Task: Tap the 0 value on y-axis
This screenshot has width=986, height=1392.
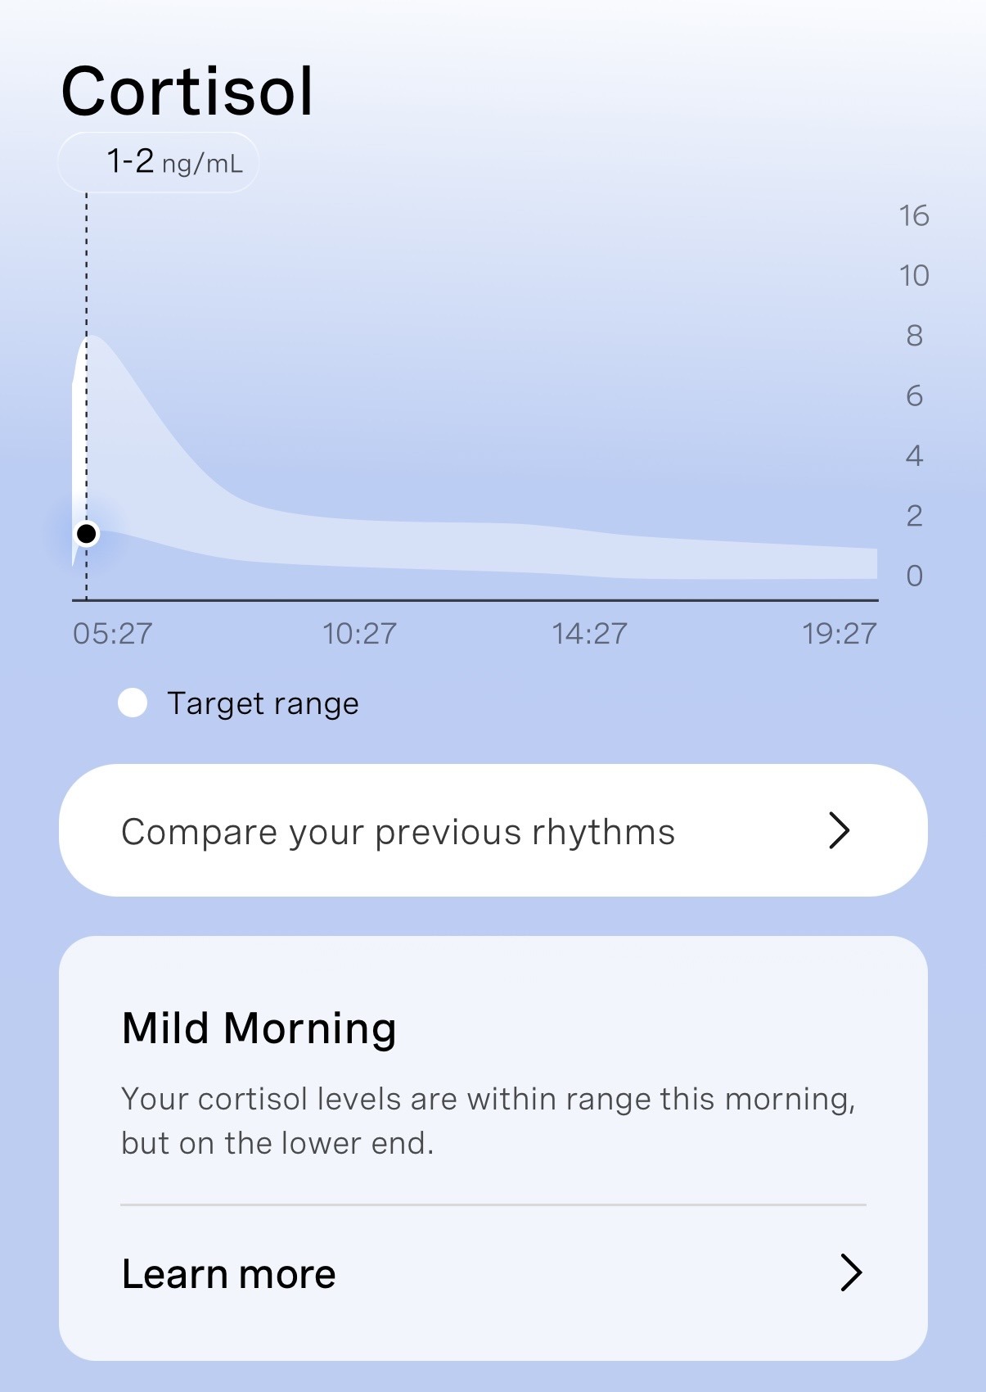Action: coord(914,576)
